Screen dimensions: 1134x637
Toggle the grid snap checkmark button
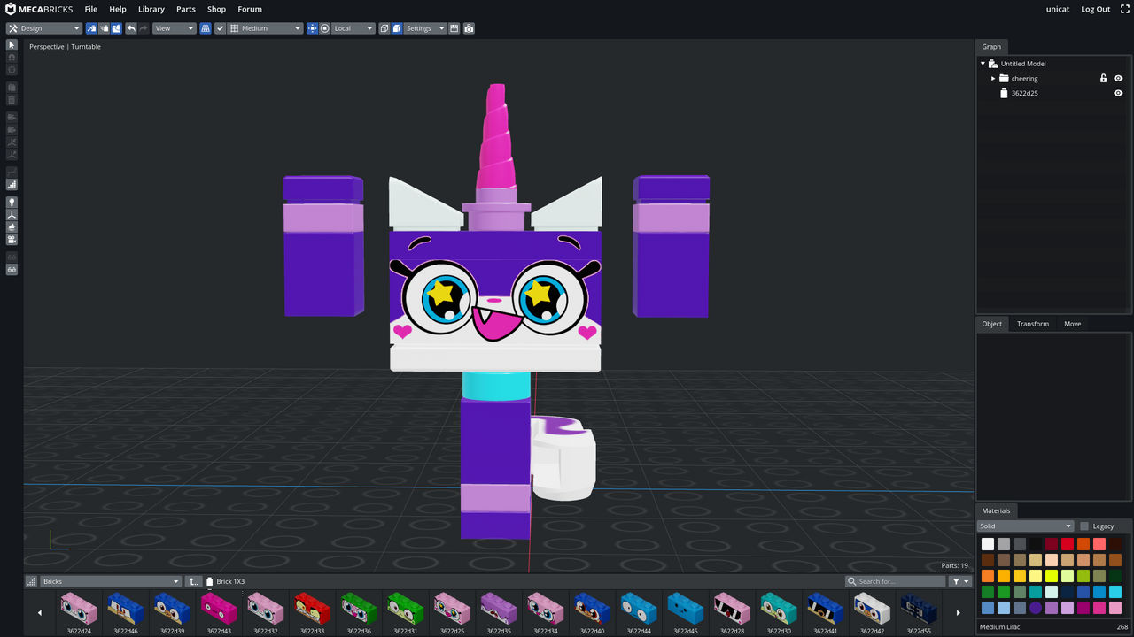click(221, 28)
